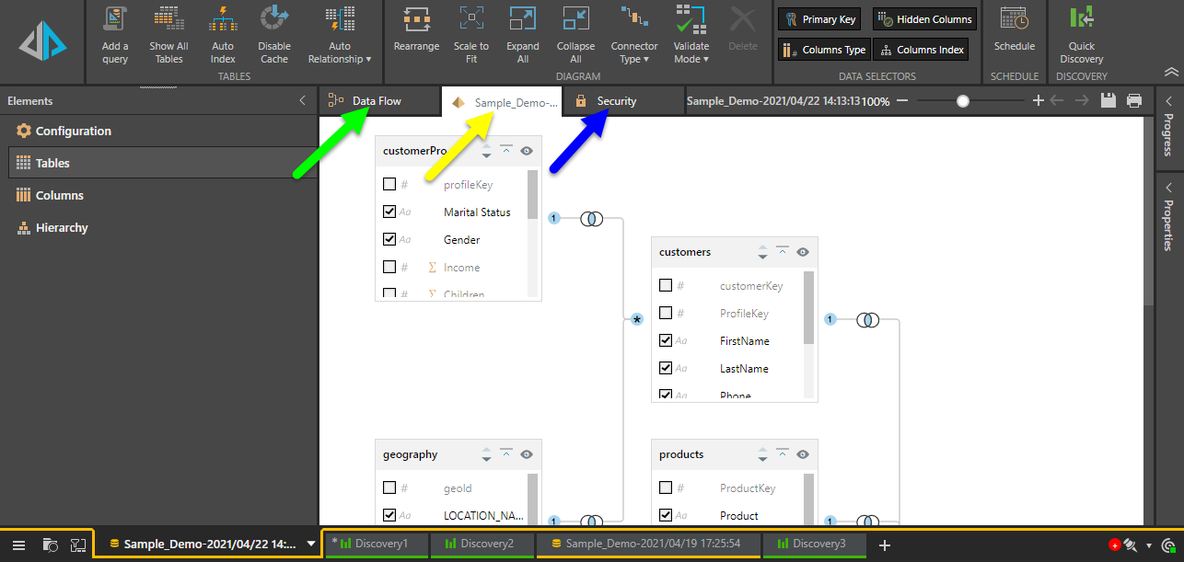Toggle the Columns Type selector
Viewport: 1184px width, 562px height.
(x=824, y=50)
